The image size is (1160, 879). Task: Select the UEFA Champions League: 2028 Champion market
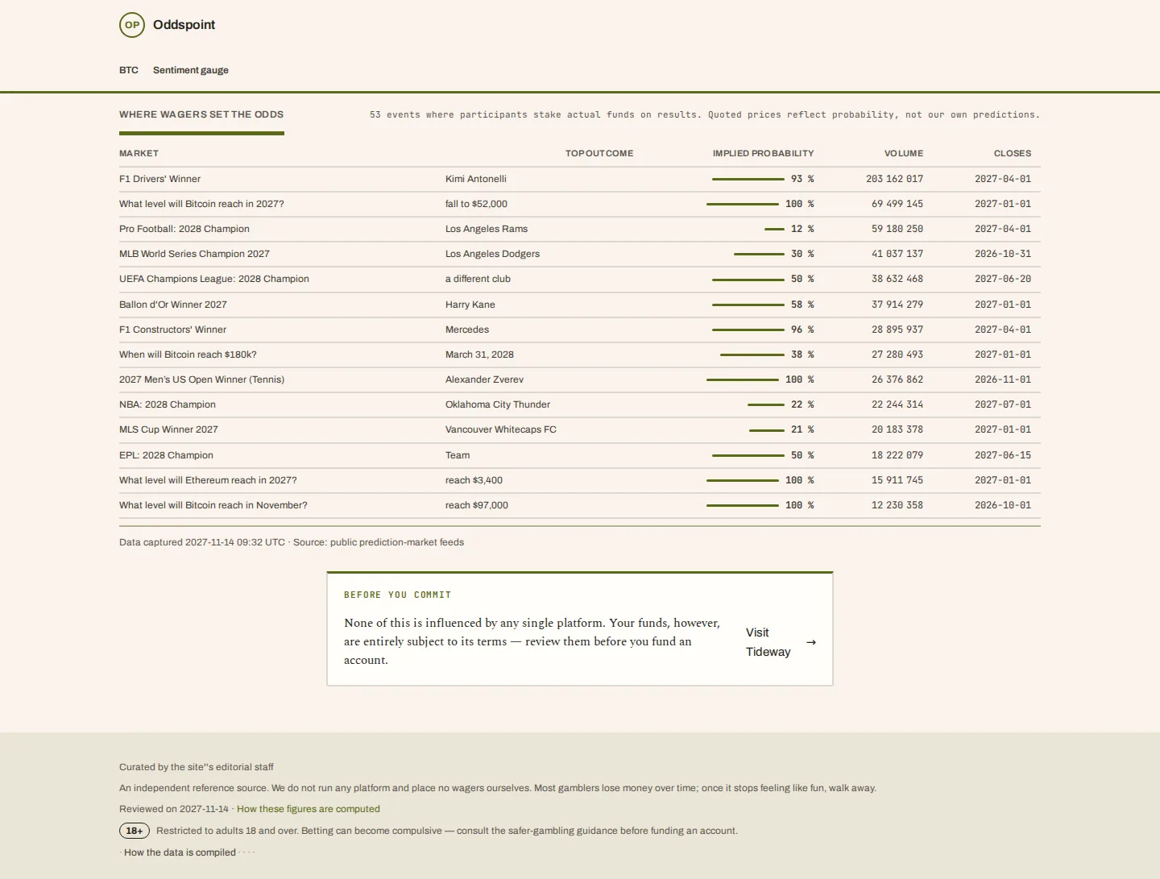214,279
